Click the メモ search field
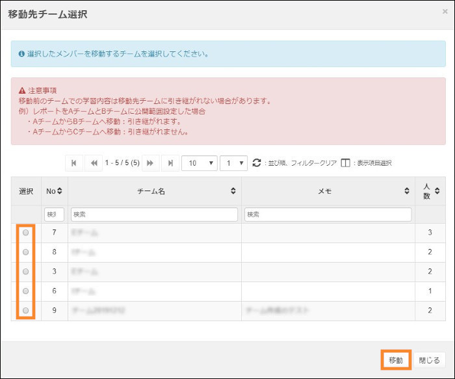The width and height of the screenshot is (455, 379). [x=328, y=215]
